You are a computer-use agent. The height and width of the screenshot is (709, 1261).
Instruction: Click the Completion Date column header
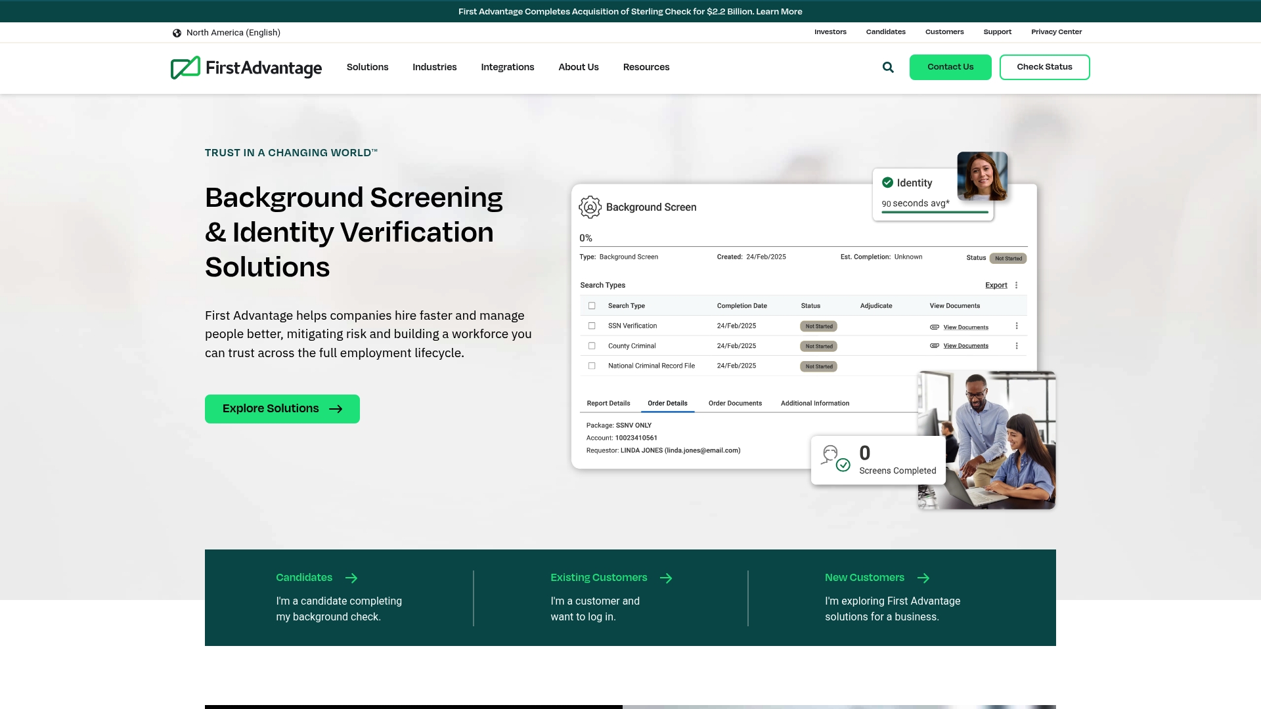click(741, 306)
